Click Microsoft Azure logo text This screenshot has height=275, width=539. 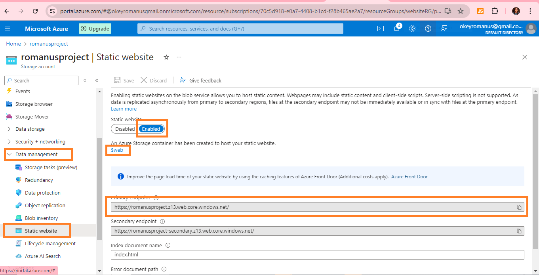pos(46,29)
